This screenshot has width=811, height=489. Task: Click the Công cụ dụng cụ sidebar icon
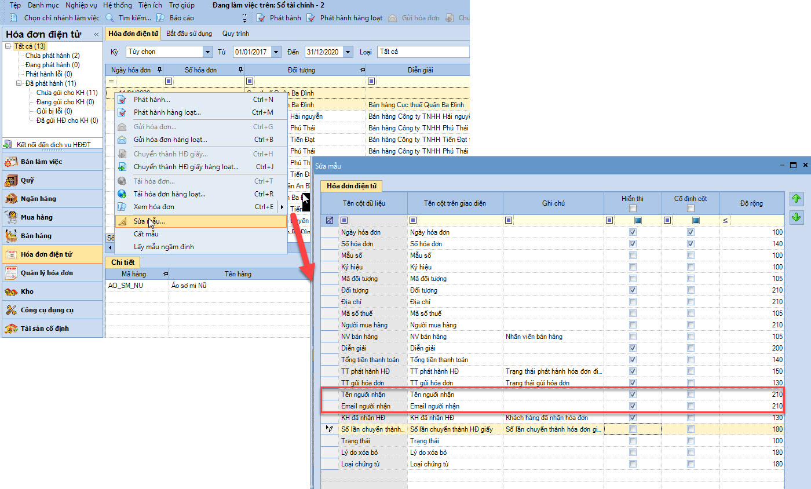[10, 310]
